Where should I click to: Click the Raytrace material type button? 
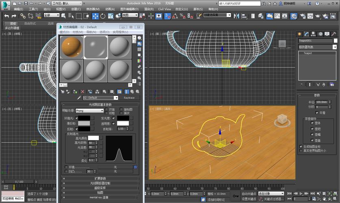129,98
